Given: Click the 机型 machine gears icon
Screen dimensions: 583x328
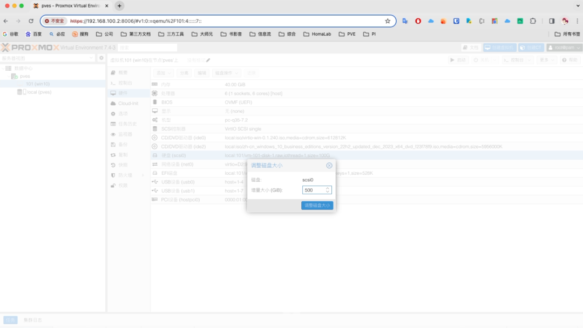Looking at the screenshot, I should [x=155, y=120].
